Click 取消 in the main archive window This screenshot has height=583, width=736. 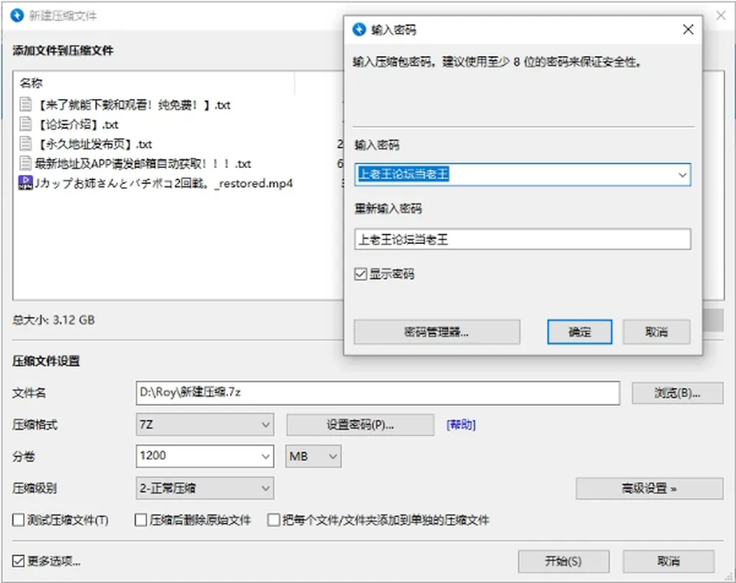pos(669,562)
